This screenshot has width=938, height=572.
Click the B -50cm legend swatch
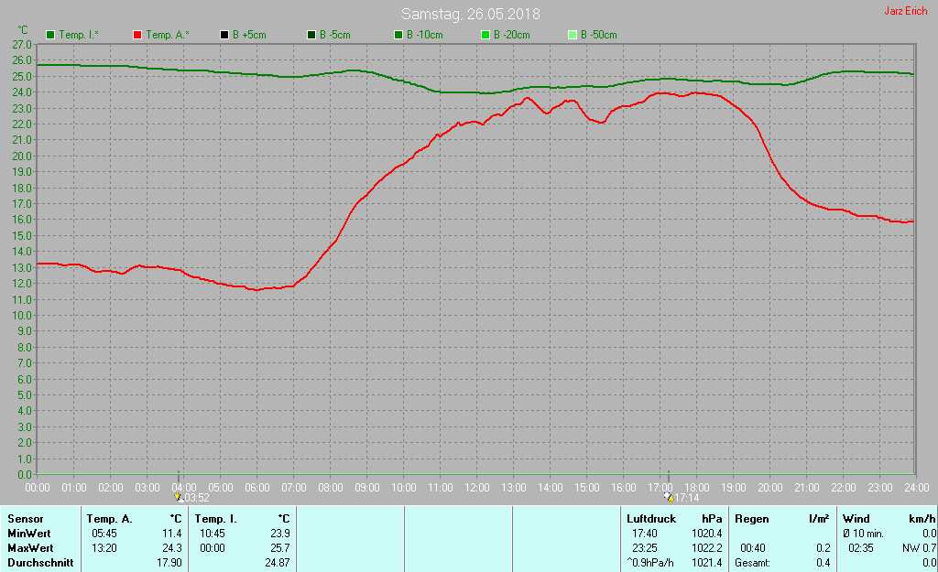(x=573, y=35)
